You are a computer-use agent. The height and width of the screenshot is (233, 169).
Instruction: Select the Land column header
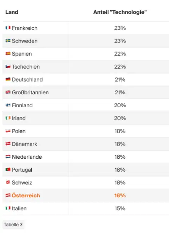(12, 12)
